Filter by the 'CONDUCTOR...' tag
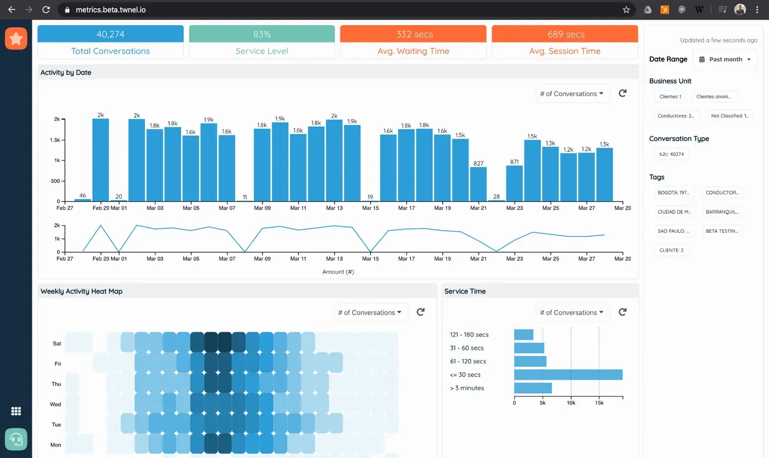 point(723,193)
